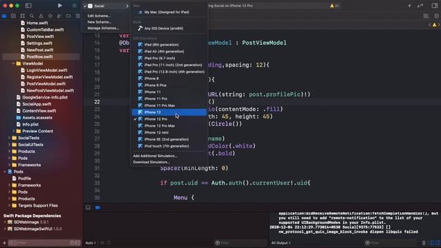The width and height of the screenshot is (441, 248).
Task: Open the source control navigator
Action: point(13,16)
